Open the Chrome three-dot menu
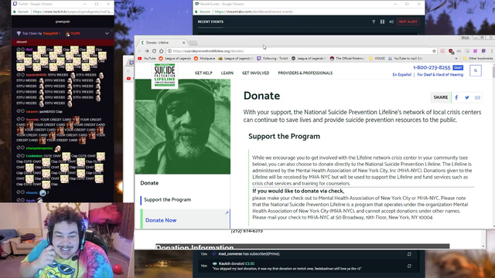Image resolution: width=495 pixels, height=278 pixels. [492, 51]
